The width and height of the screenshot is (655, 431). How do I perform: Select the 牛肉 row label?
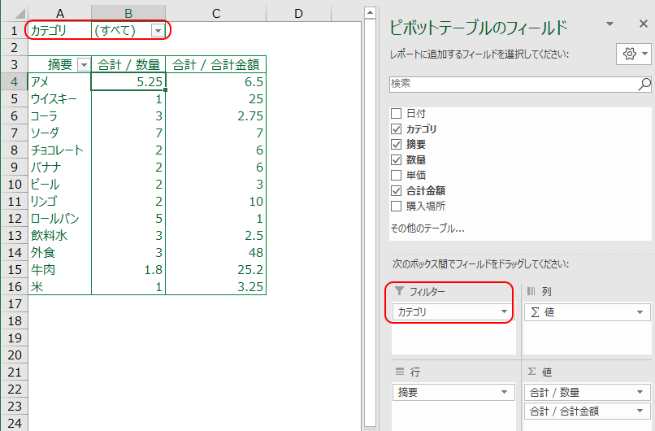coord(59,270)
